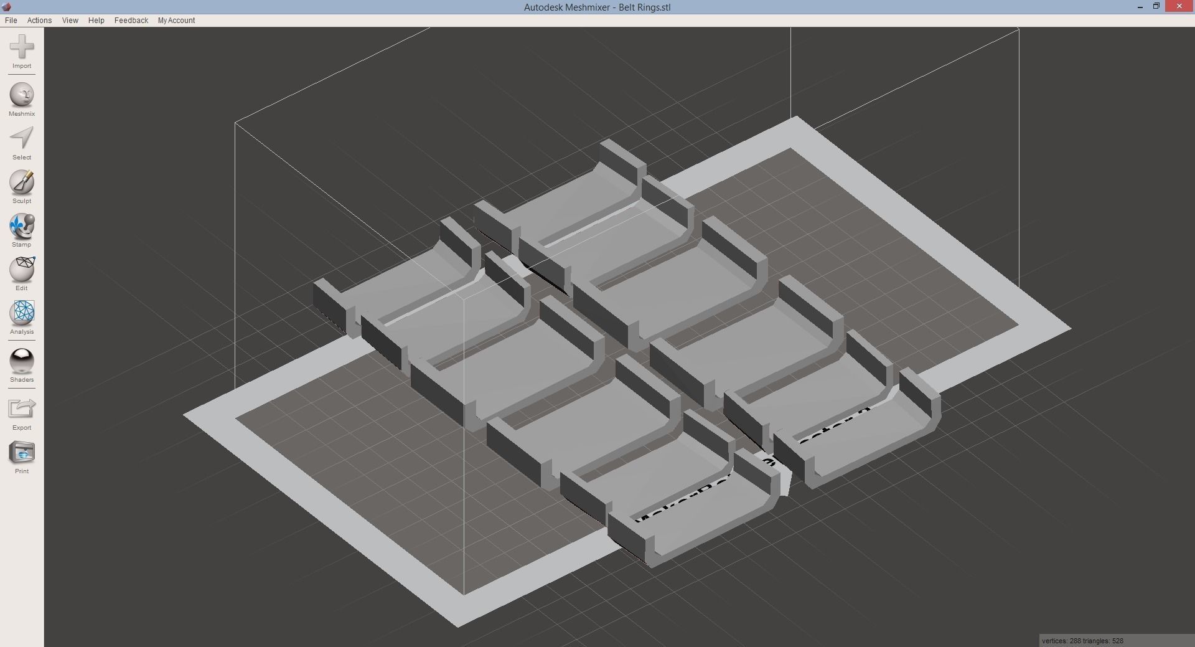Screen dimensions: 1195x647
Task: Open the Help menu
Action: (96, 21)
